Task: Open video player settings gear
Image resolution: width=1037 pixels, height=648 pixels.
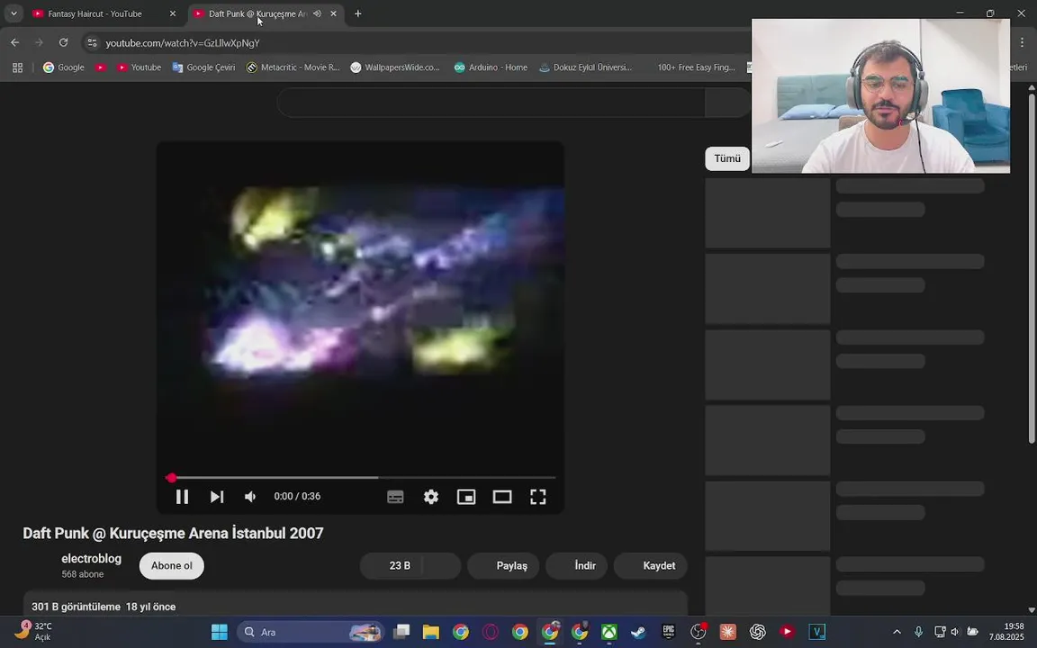Action: pos(431,497)
